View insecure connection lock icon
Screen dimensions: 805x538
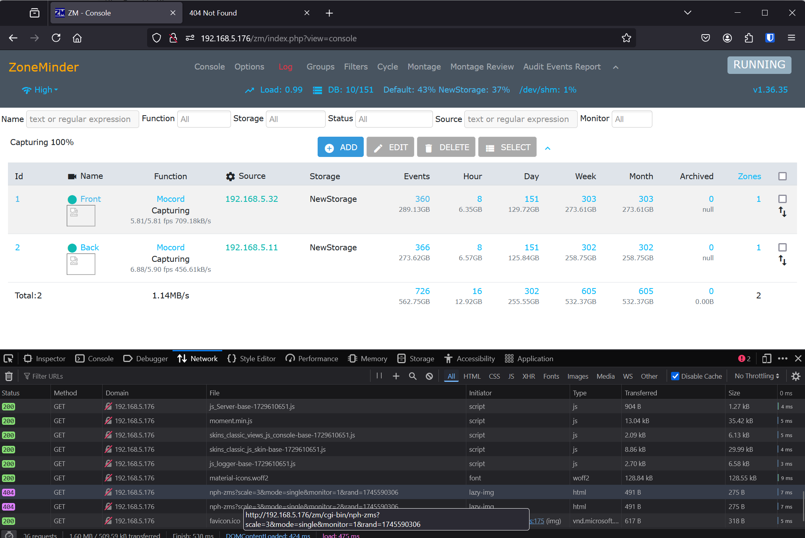tap(173, 38)
